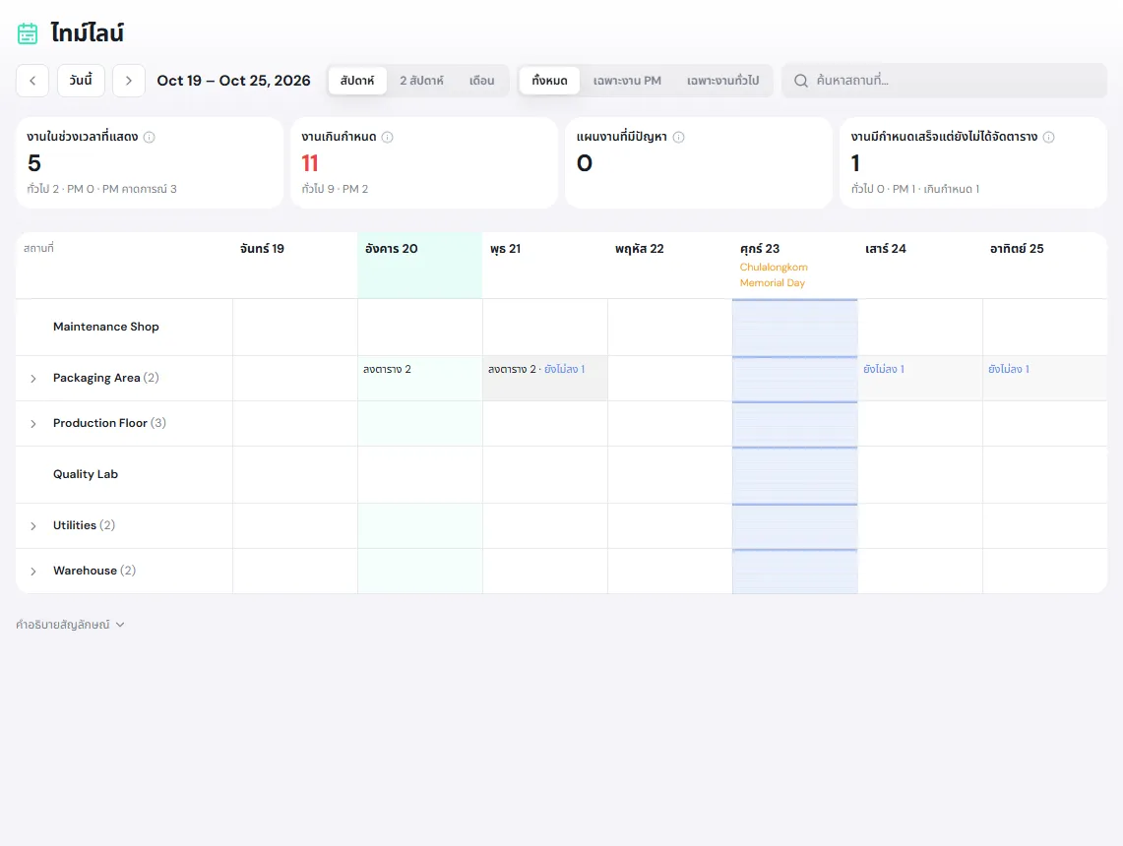Click ลงตาราง 2 in Wednesday 21 cell
This screenshot has height=846, width=1123.
(x=512, y=369)
